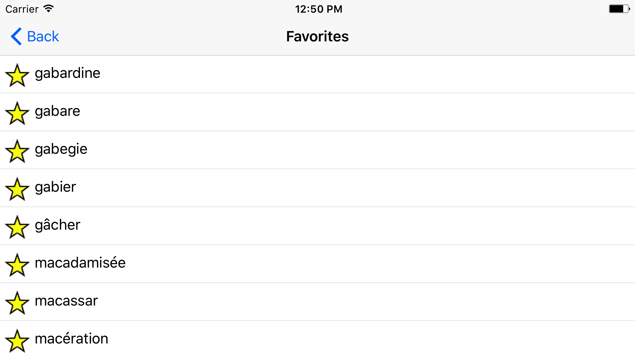Open the gabardine word entry
Image resolution: width=635 pixels, height=357 pixels.
(x=68, y=73)
